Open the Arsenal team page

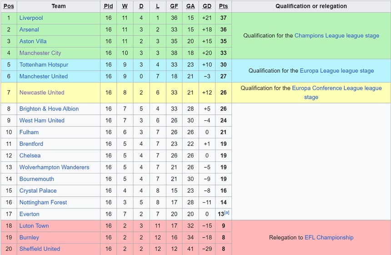[29, 30]
